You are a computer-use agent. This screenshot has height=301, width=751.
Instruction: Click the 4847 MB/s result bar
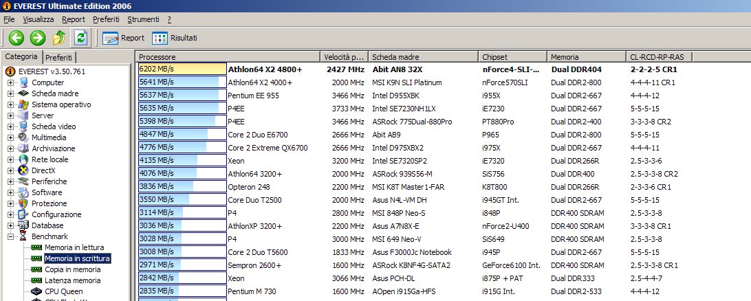tap(182, 135)
